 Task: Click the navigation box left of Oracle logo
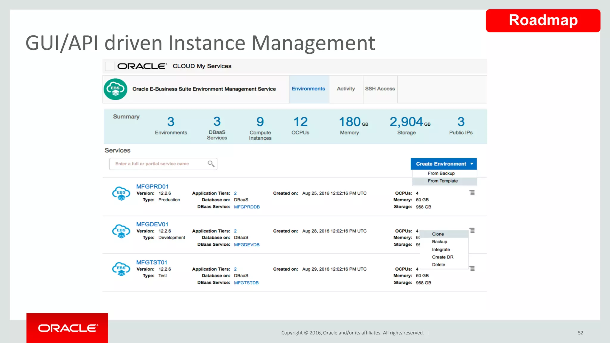click(x=110, y=66)
